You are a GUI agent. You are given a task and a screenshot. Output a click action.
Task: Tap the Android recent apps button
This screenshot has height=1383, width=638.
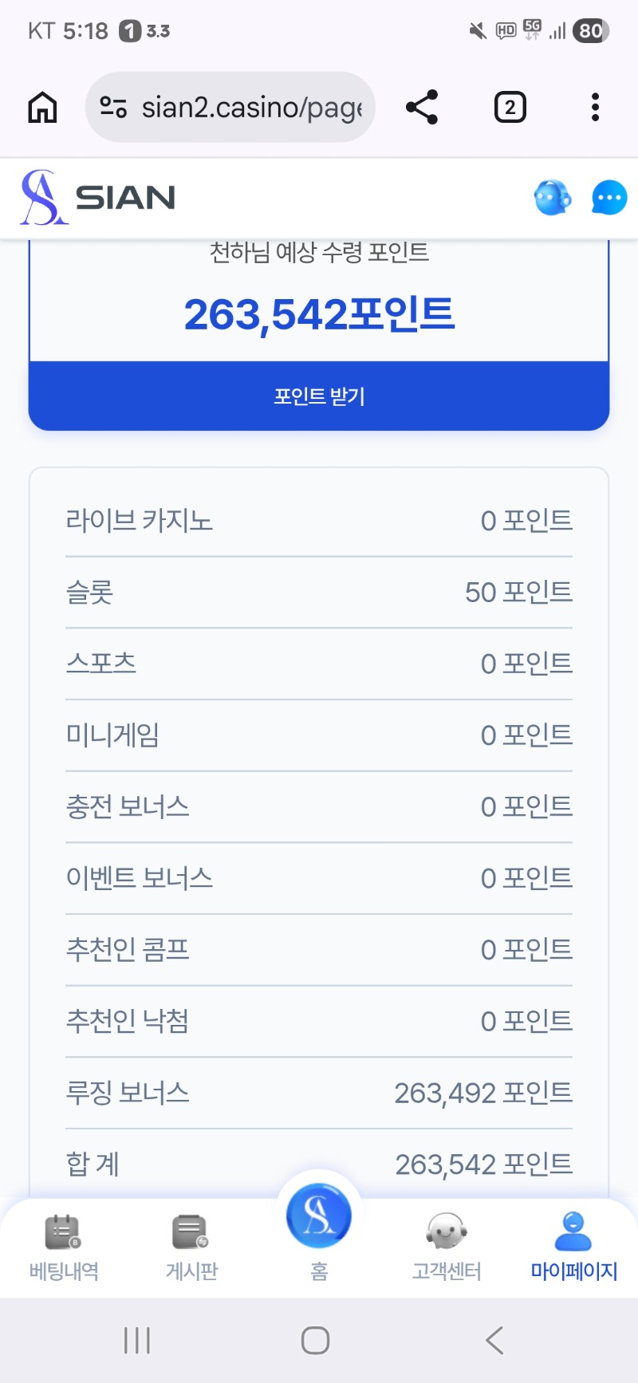[137, 1340]
